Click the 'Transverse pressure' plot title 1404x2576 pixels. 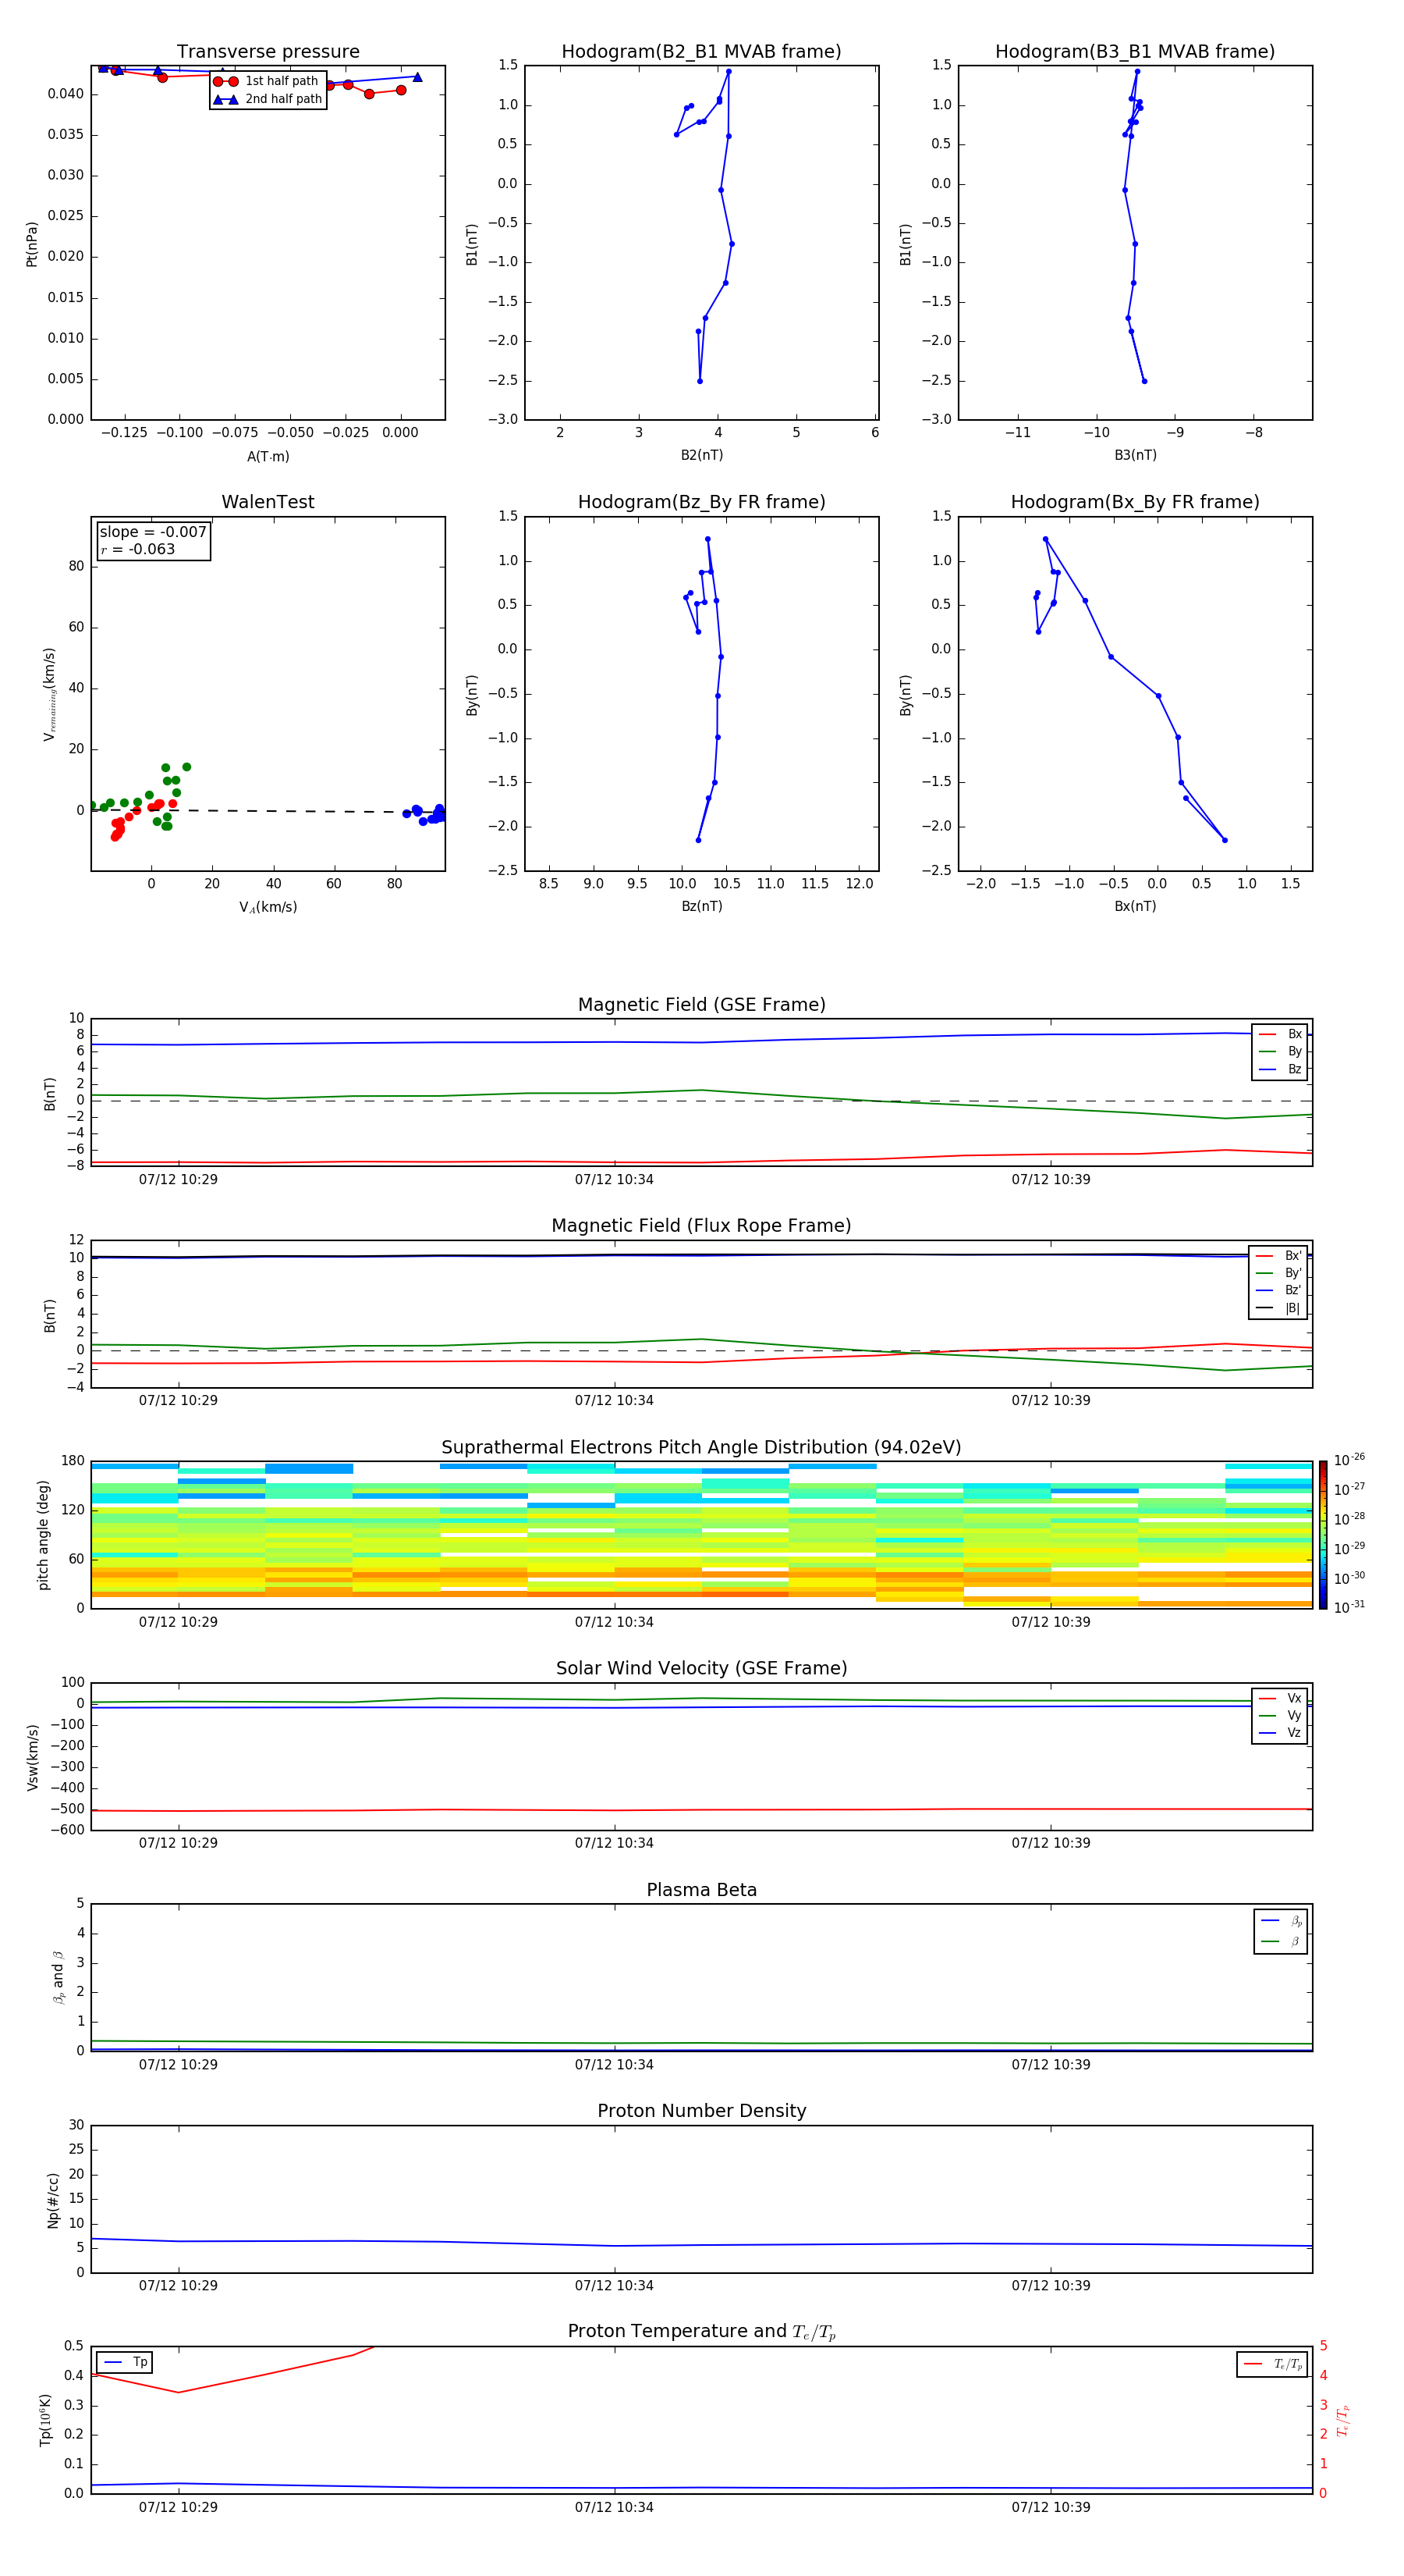(268, 52)
